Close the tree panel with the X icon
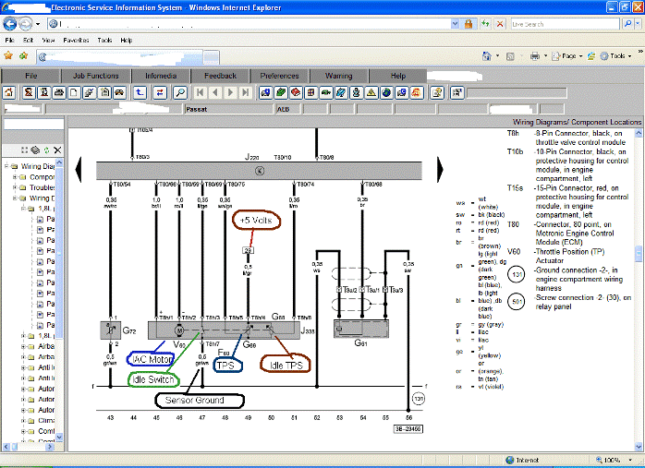Image resolution: width=645 pixels, height=468 pixels. [57, 150]
